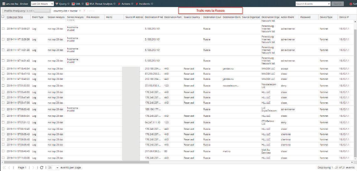This screenshot has height=171, width=357.
Task: Expand the country.dst query filter arrow
Action: 80,11
